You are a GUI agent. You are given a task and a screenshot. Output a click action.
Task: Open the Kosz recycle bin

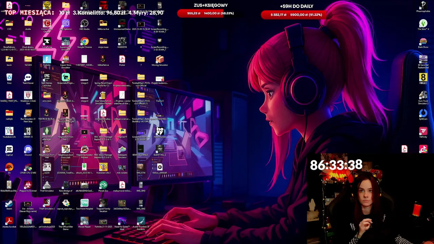pos(9,78)
